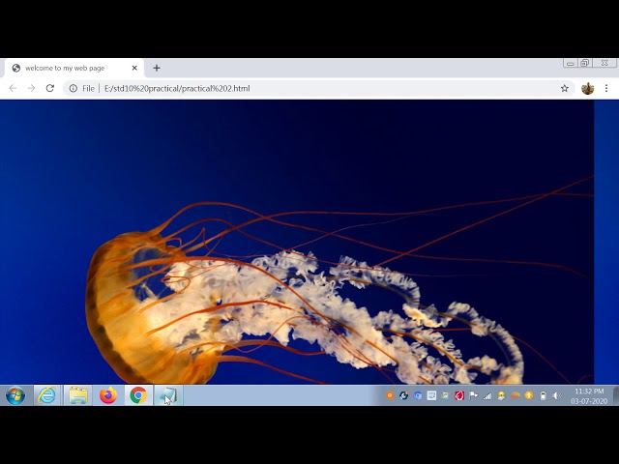Open Chrome's three-dot menu
This screenshot has height=464, width=619.
coord(606,88)
